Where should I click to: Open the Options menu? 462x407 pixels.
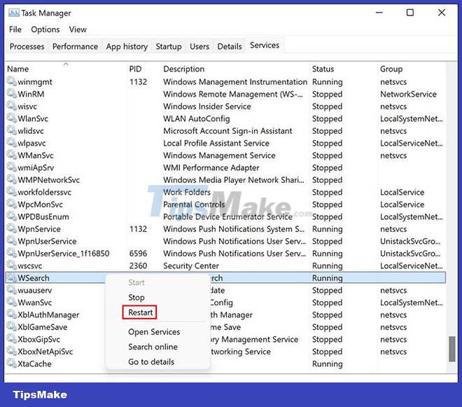coord(45,29)
